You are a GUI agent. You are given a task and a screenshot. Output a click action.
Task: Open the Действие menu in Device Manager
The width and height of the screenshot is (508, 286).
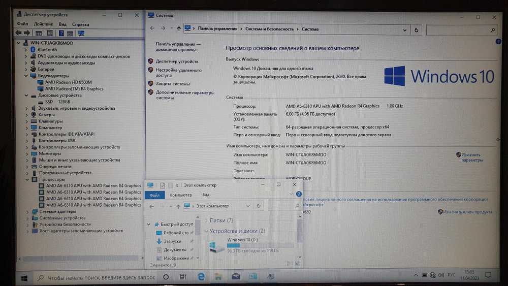point(43,24)
